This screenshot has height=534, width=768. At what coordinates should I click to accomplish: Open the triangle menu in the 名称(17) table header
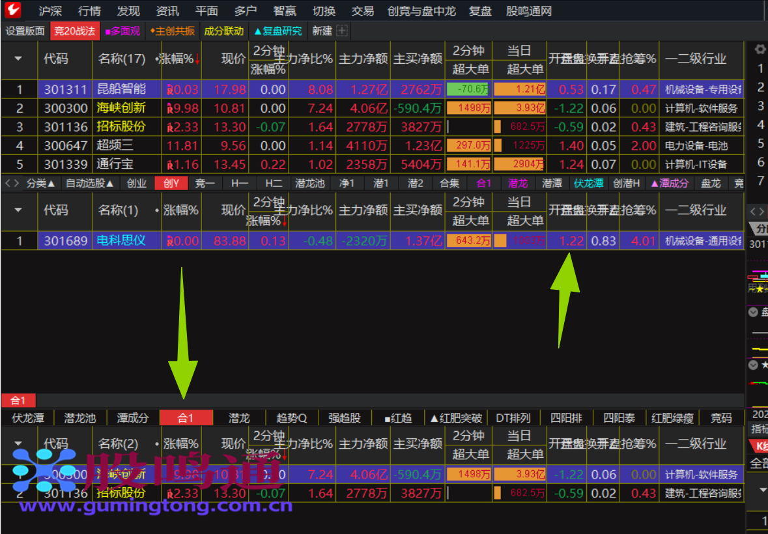[x=19, y=59]
